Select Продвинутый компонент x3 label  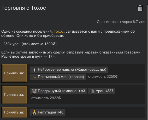tap(61, 91)
